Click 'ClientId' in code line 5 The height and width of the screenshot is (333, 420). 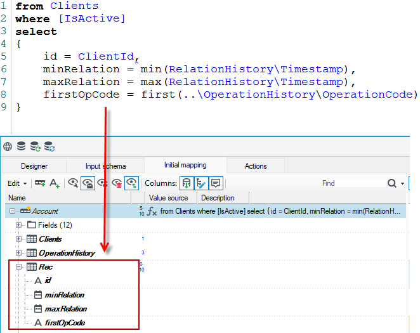coord(106,56)
